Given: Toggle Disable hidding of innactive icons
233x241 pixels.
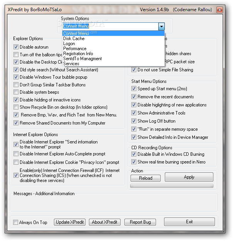Looking at the screenshot, I should pos(16,100).
